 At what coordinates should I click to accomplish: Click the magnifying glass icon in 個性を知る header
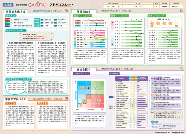pos(181,11)
